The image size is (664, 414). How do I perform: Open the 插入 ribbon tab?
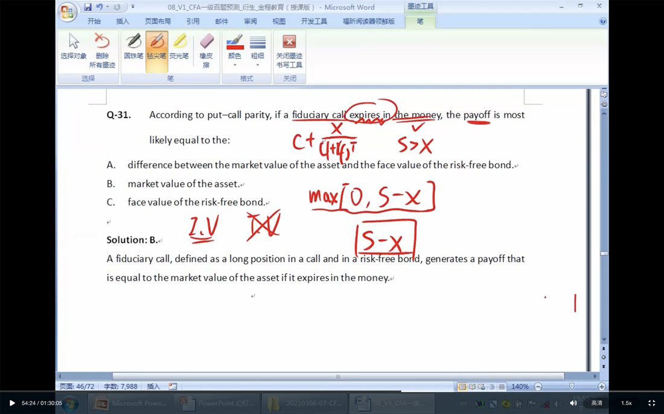(123, 21)
